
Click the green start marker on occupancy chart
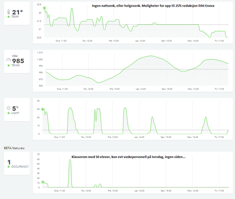coord(43,182)
